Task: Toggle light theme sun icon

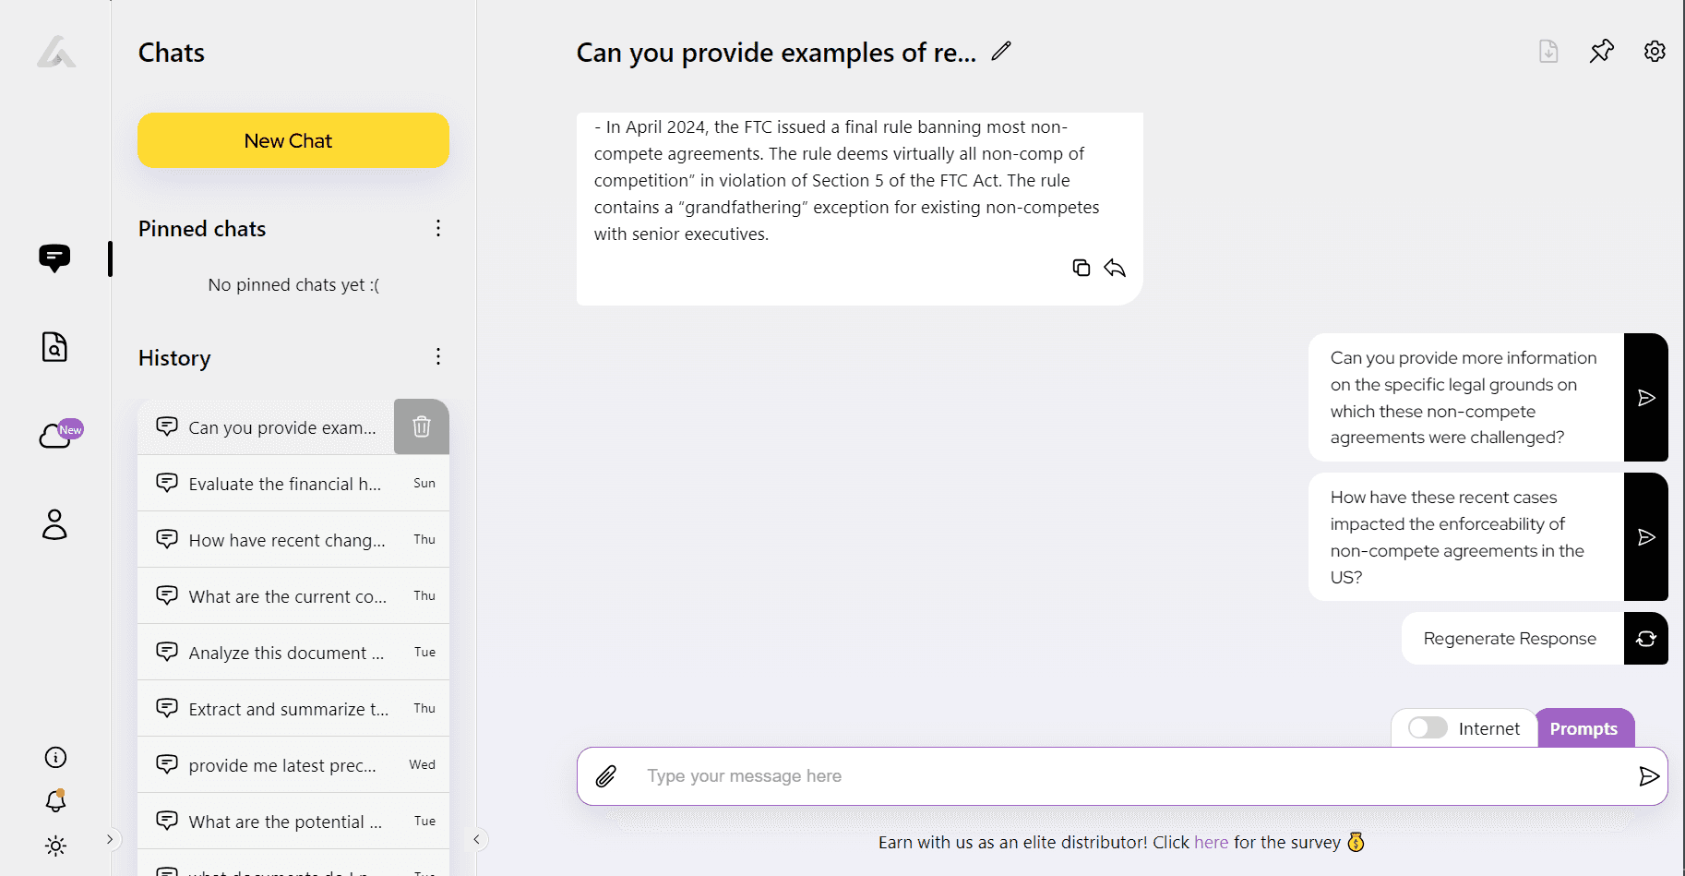Action: 55,846
